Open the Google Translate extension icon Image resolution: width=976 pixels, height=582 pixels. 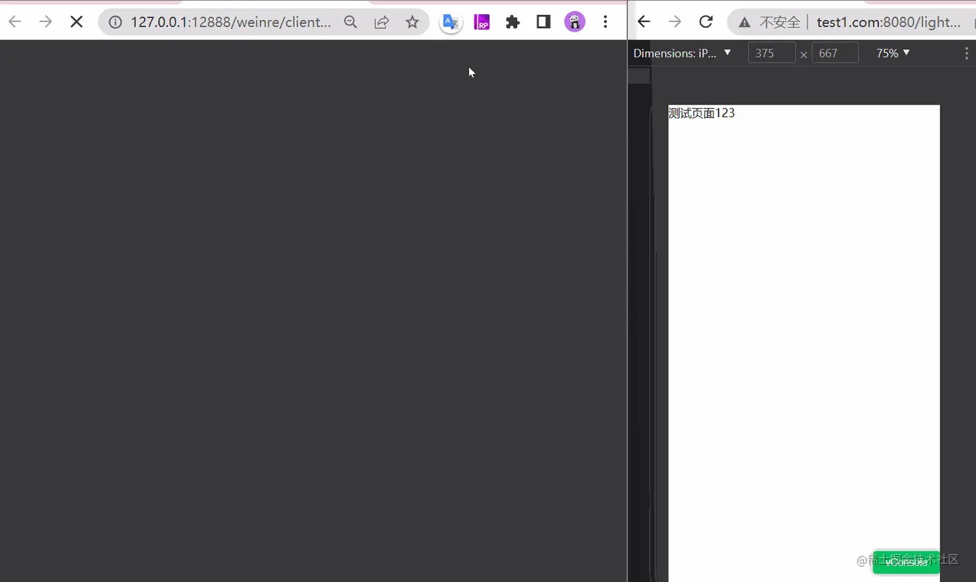click(x=451, y=21)
